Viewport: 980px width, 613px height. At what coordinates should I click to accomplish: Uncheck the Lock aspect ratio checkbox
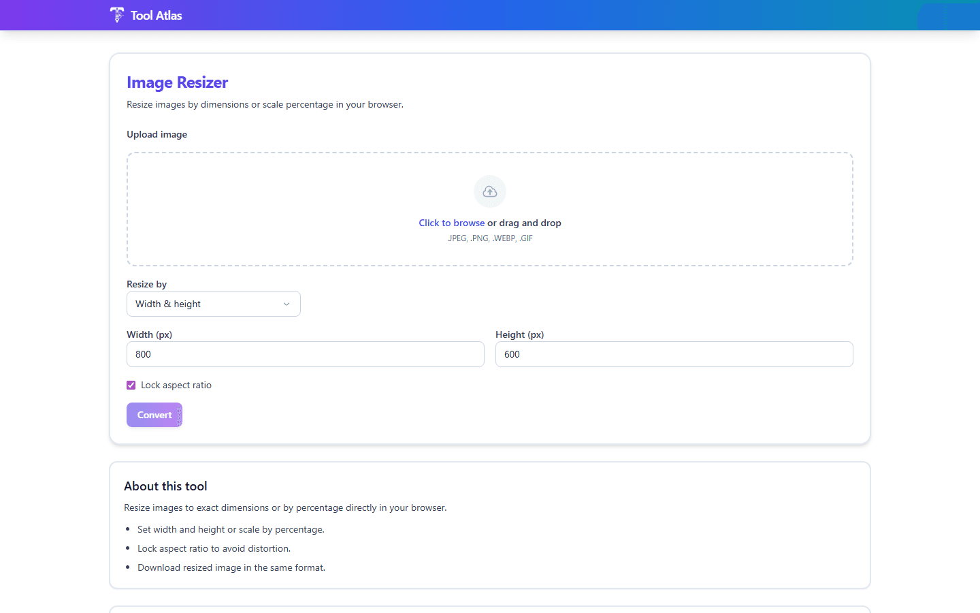pos(131,385)
